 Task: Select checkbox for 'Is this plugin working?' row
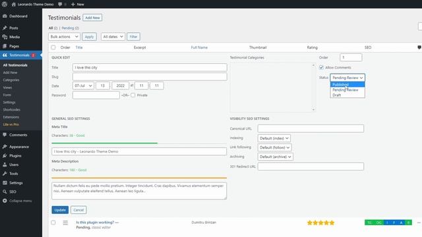tap(53, 223)
